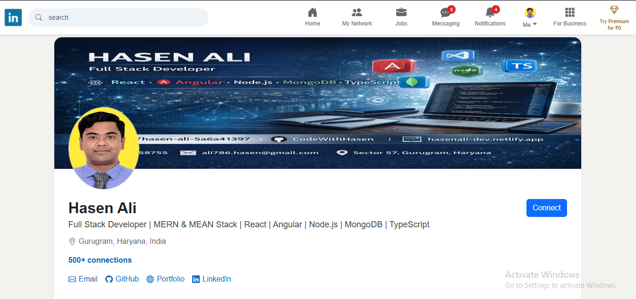
Task: Select the For Business menu label
Action: (570, 24)
